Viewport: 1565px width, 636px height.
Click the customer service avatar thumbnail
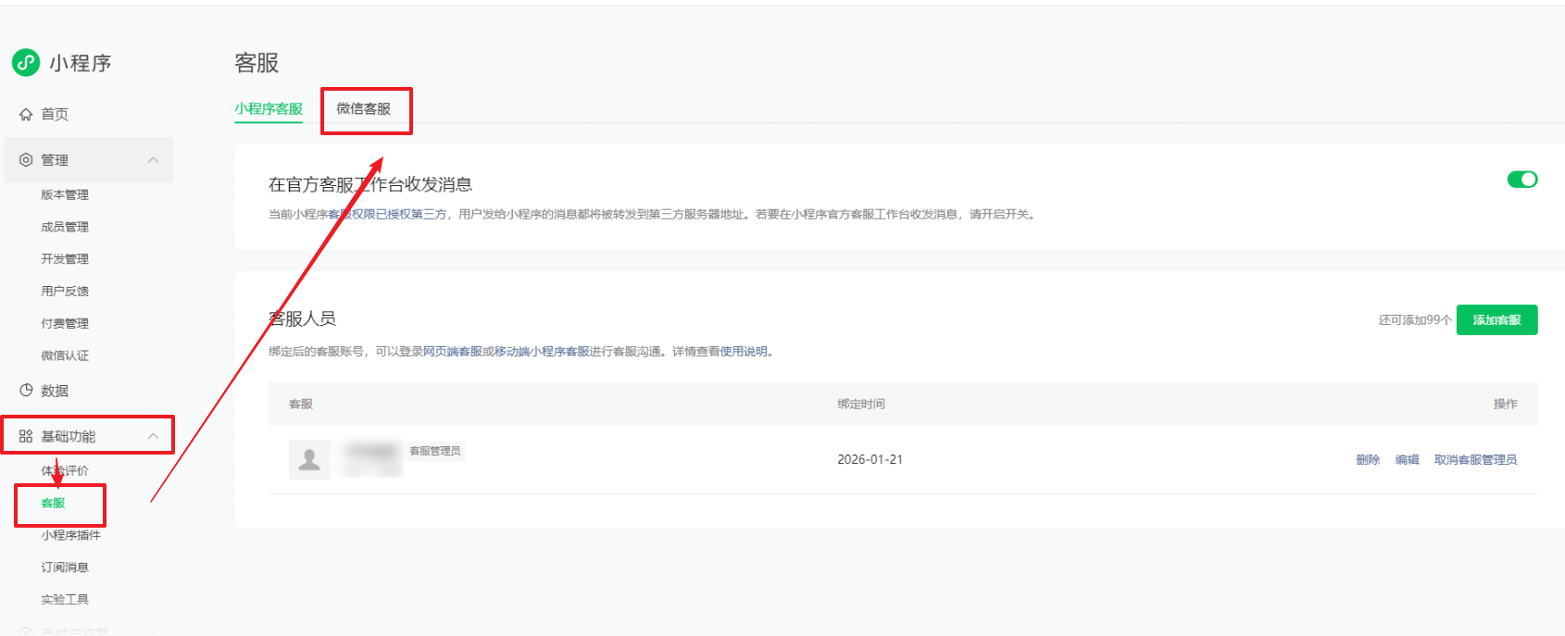click(309, 459)
